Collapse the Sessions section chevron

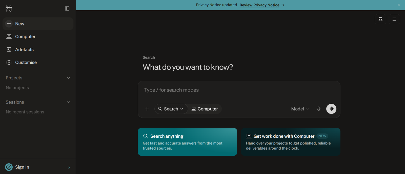click(68, 102)
